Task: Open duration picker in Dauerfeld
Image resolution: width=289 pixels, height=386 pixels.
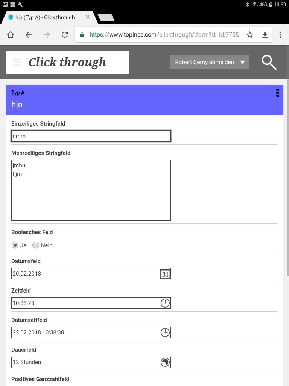Action: pyautogui.click(x=165, y=362)
